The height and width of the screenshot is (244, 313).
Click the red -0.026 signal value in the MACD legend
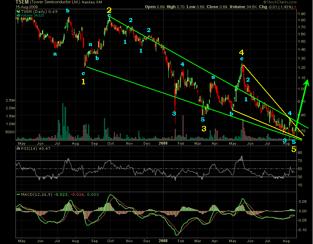(78, 195)
